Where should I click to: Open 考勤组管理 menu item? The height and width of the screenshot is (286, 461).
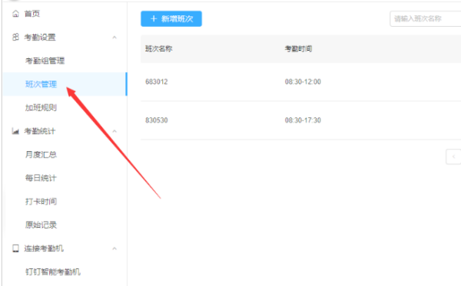(x=45, y=61)
